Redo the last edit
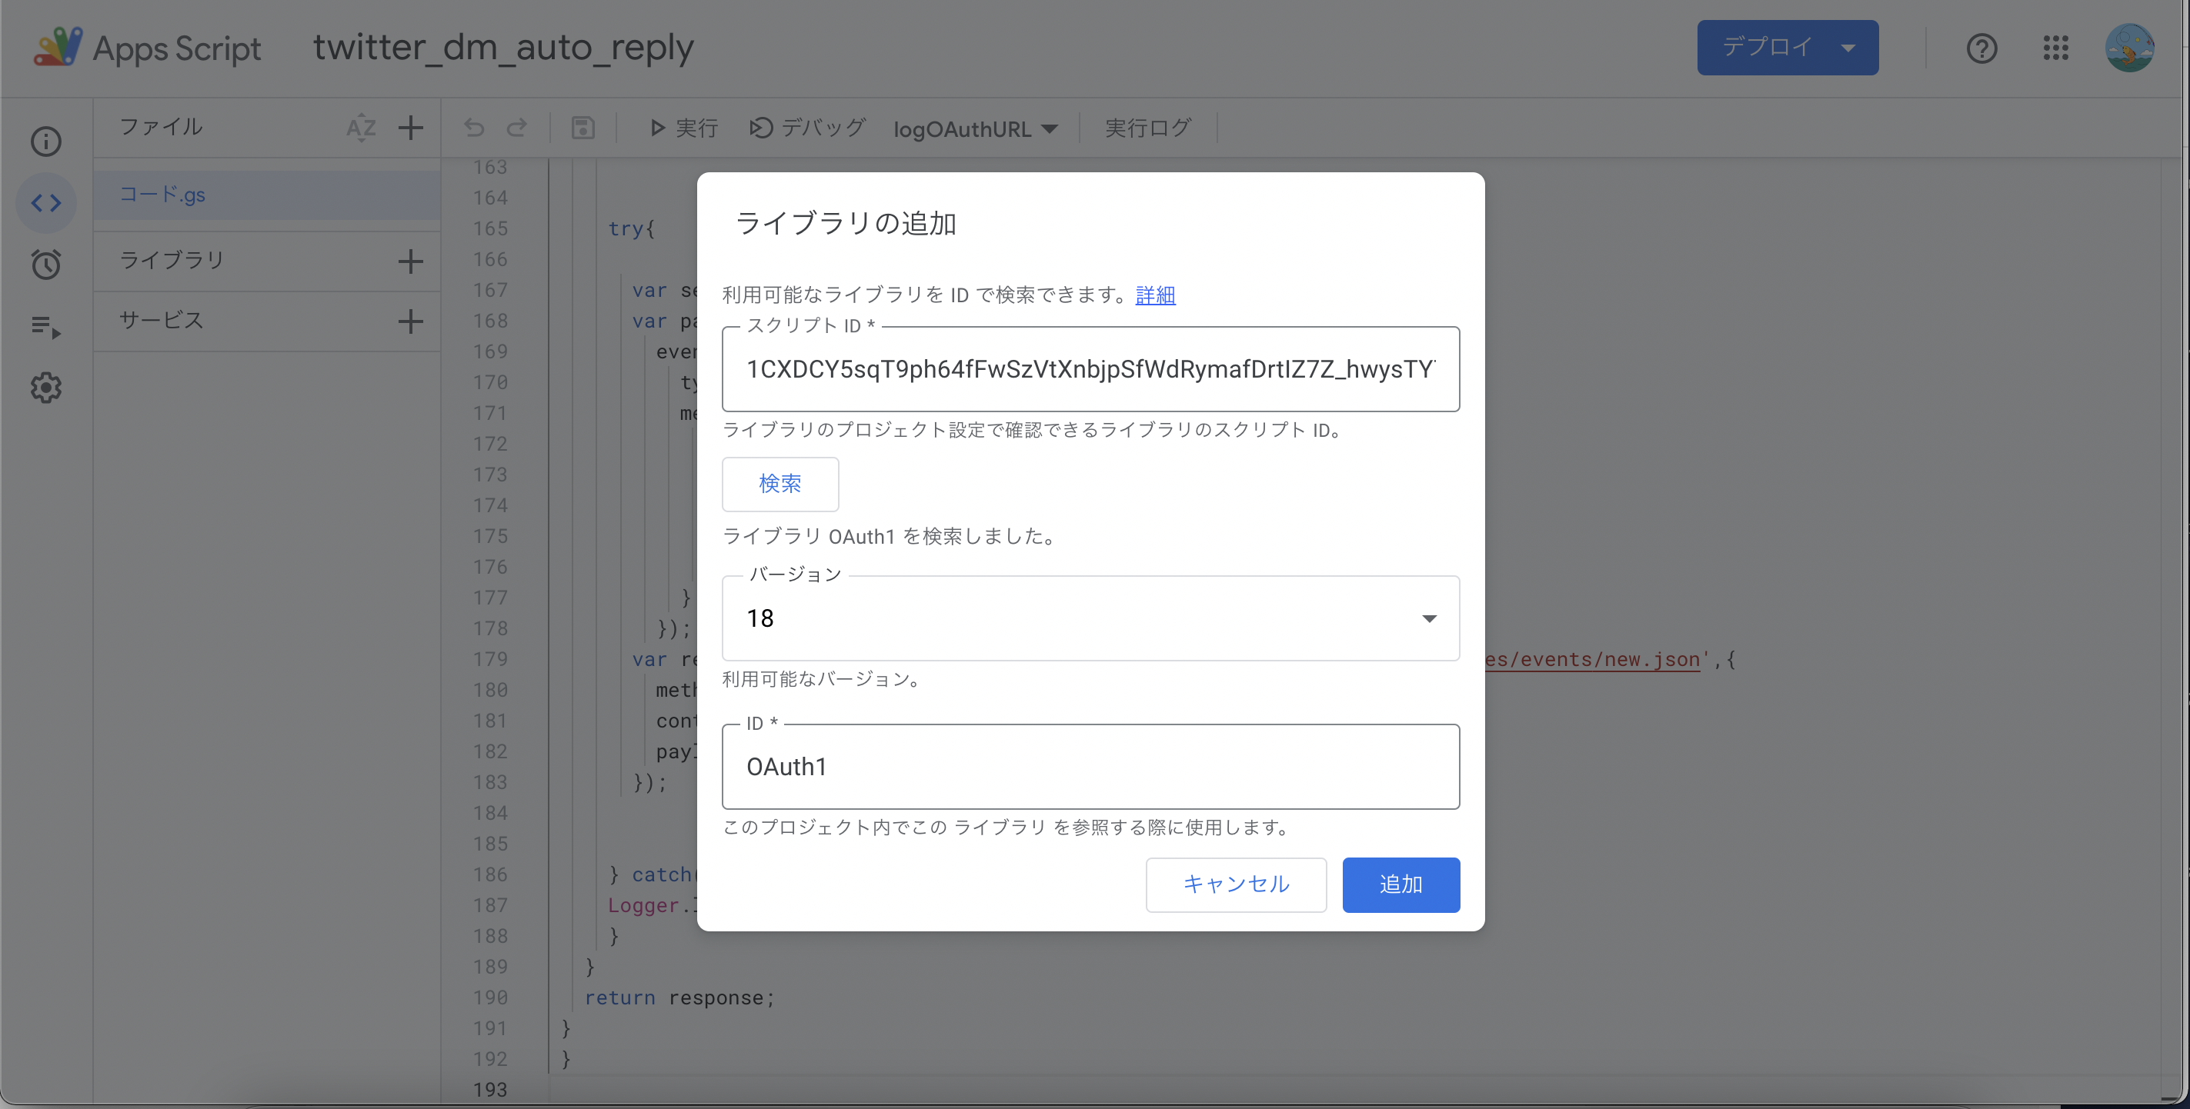This screenshot has width=2190, height=1109. tap(517, 128)
